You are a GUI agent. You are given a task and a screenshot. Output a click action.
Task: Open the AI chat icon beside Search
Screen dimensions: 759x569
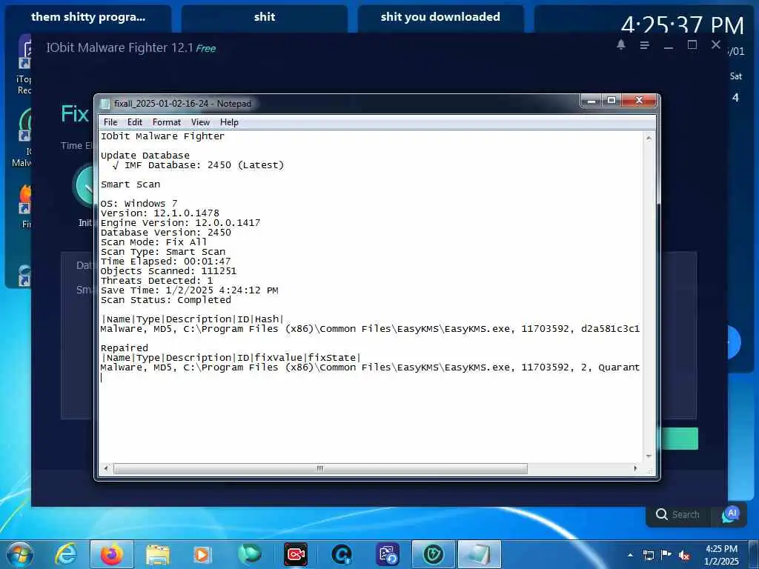coord(731,514)
